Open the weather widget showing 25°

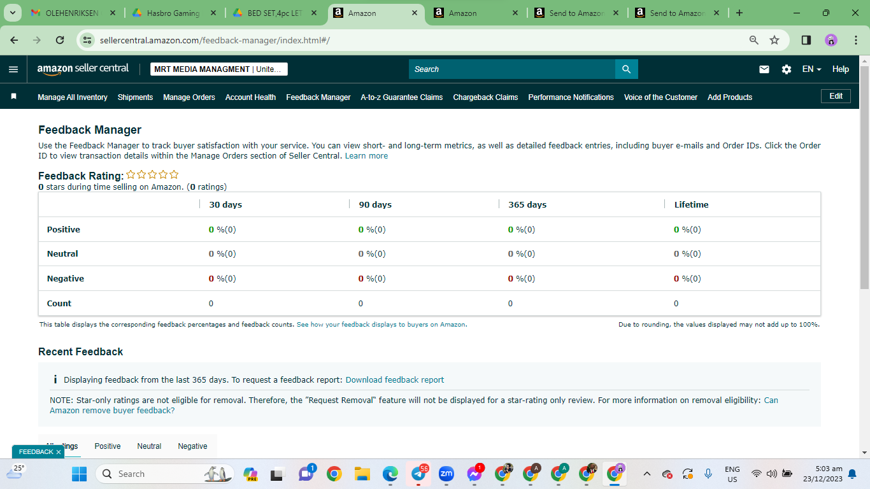tap(14, 472)
